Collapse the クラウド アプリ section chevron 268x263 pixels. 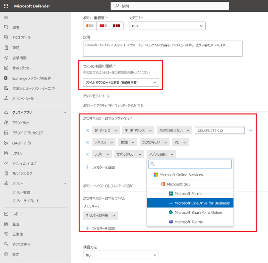(x=65, y=112)
